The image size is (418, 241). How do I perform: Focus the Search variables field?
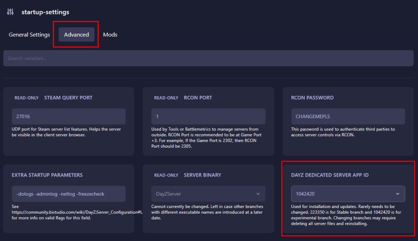[209, 58]
